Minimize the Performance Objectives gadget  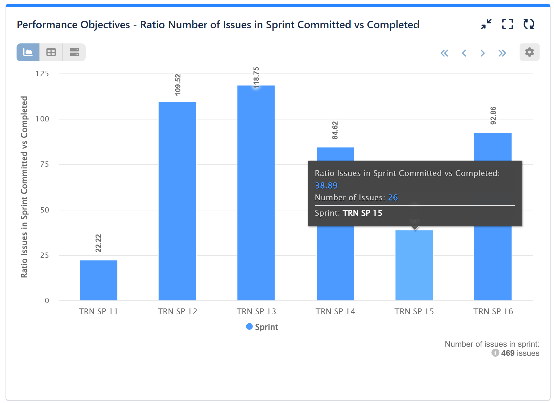(486, 24)
